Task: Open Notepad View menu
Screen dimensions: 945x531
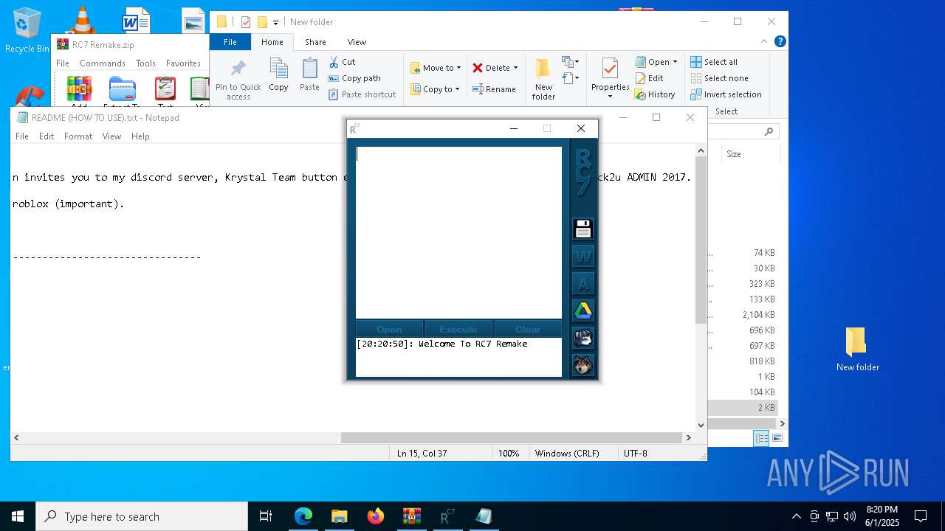Action: pyautogui.click(x=111, y=136)
